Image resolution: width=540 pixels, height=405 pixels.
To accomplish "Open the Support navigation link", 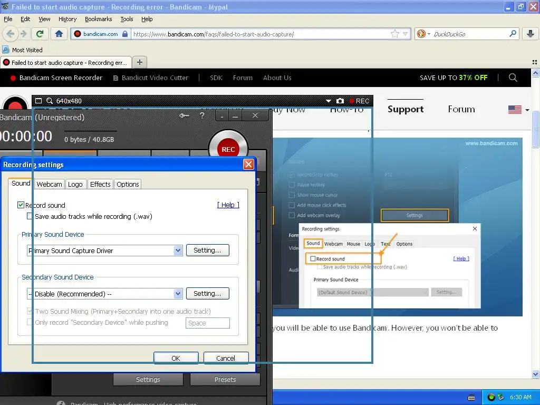I will [406, 109].
